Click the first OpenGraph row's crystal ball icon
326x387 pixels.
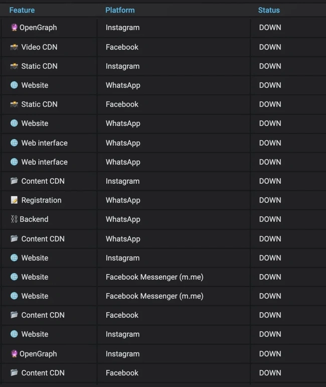coord(14,28)
